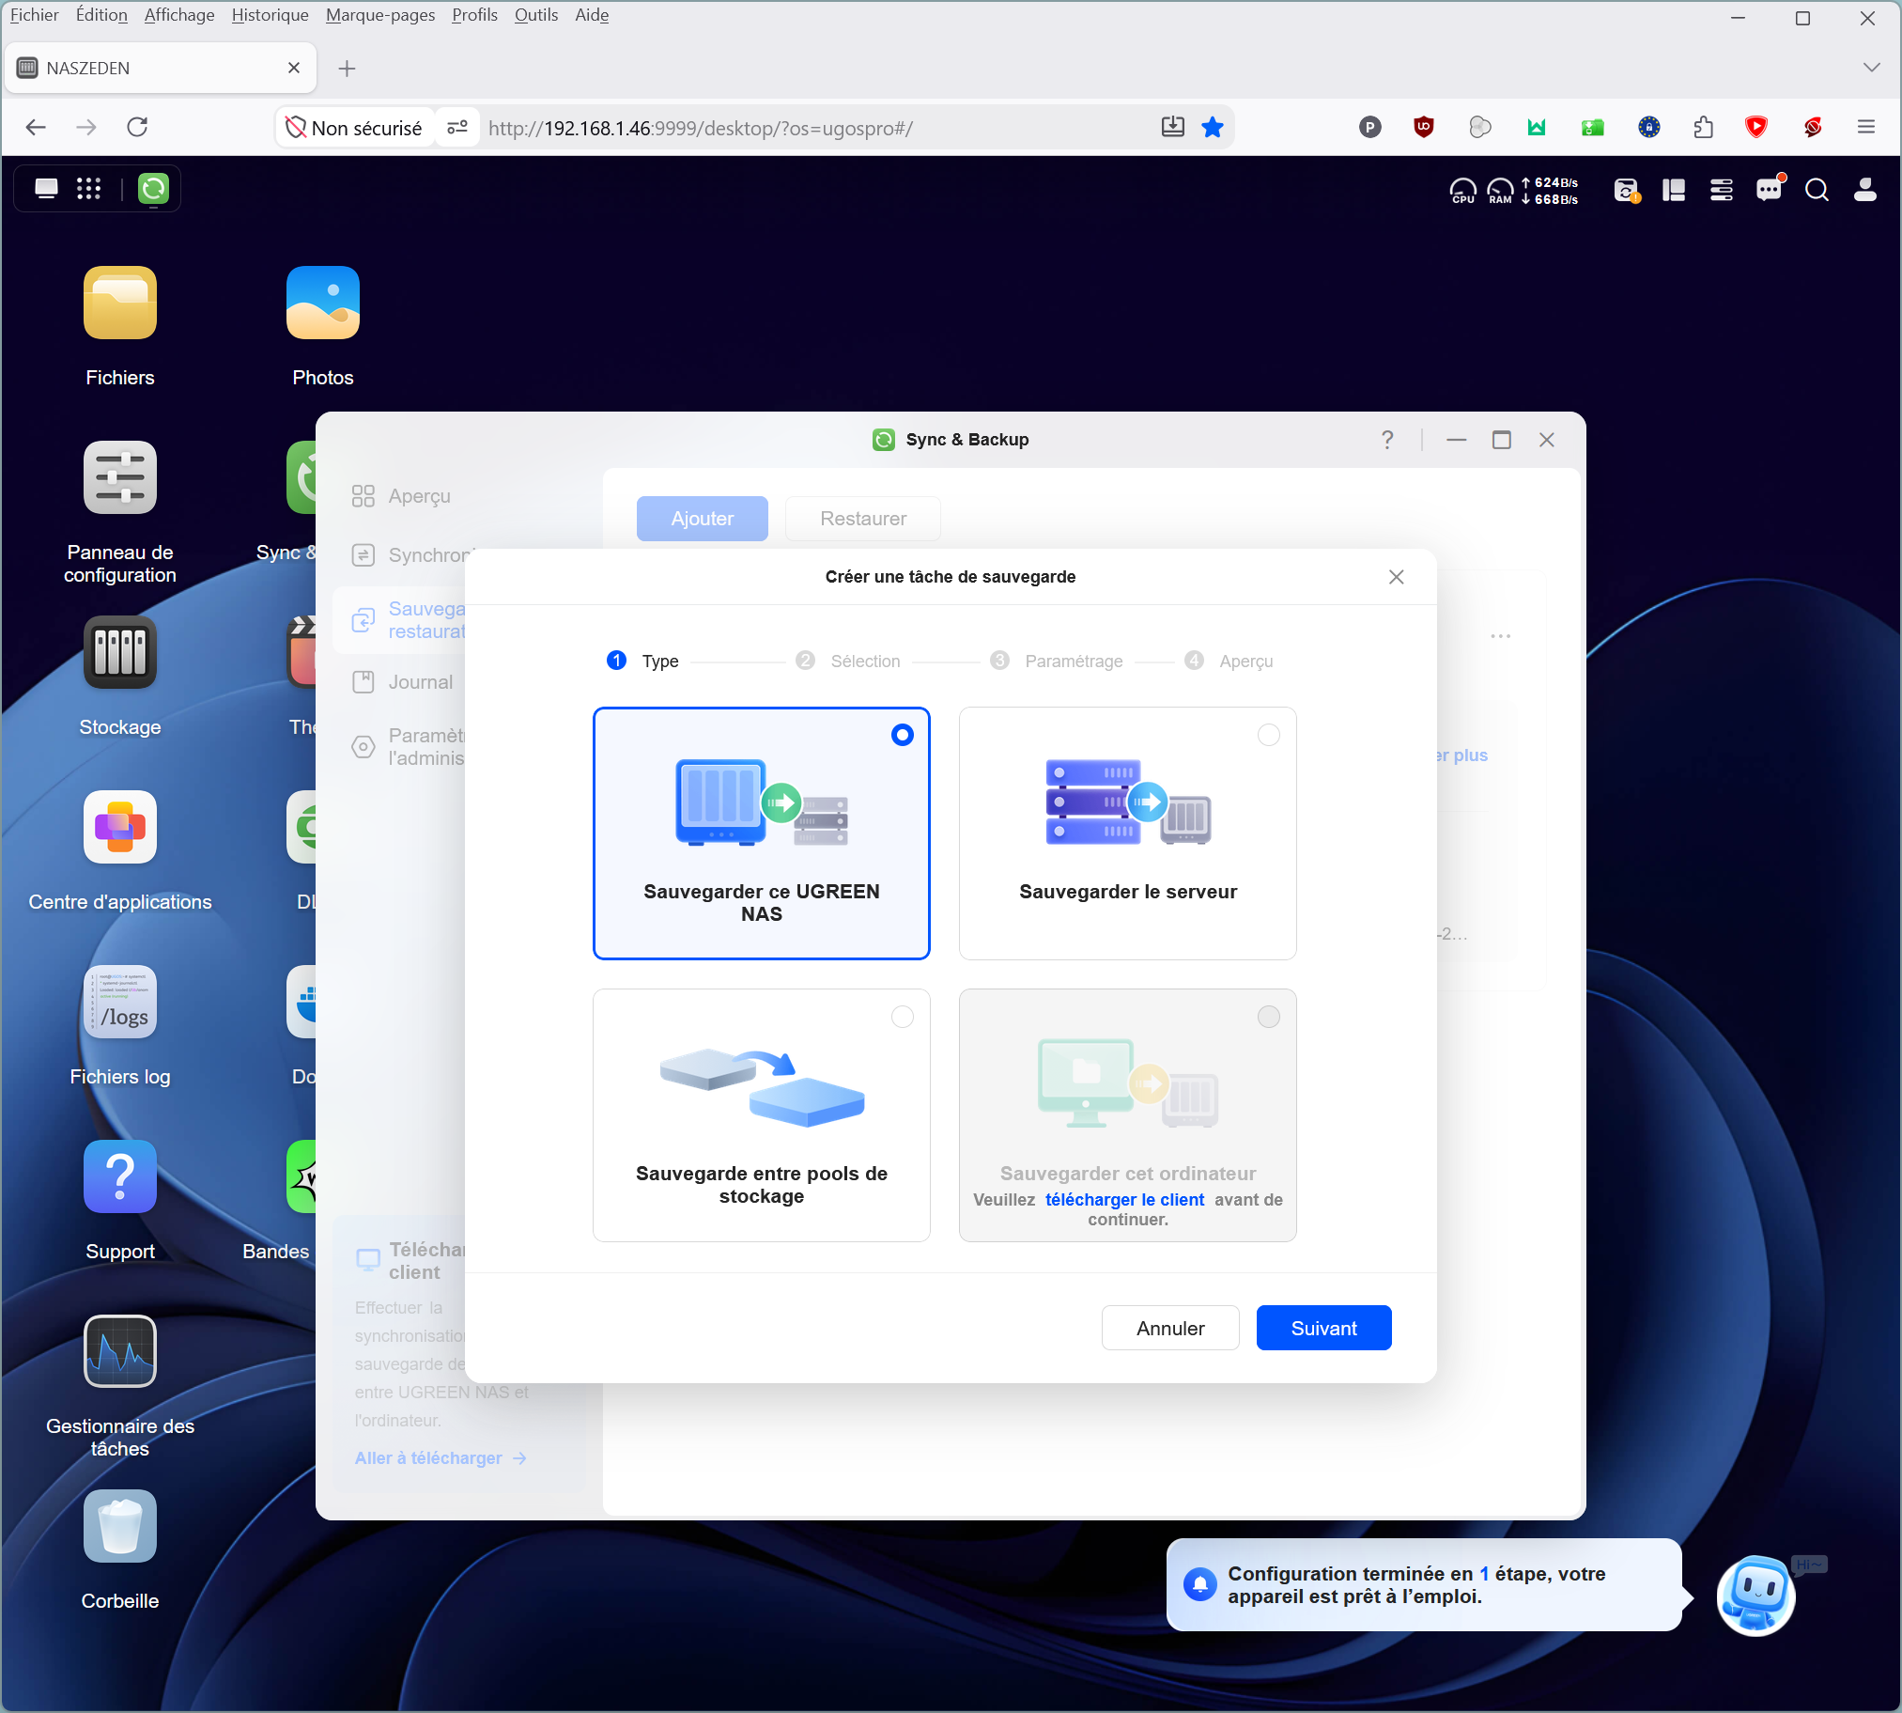This screenshot has width=1902, height=1713.
Task: Select Sauvegarder le serveur radio
Action: coord(1269,736)
